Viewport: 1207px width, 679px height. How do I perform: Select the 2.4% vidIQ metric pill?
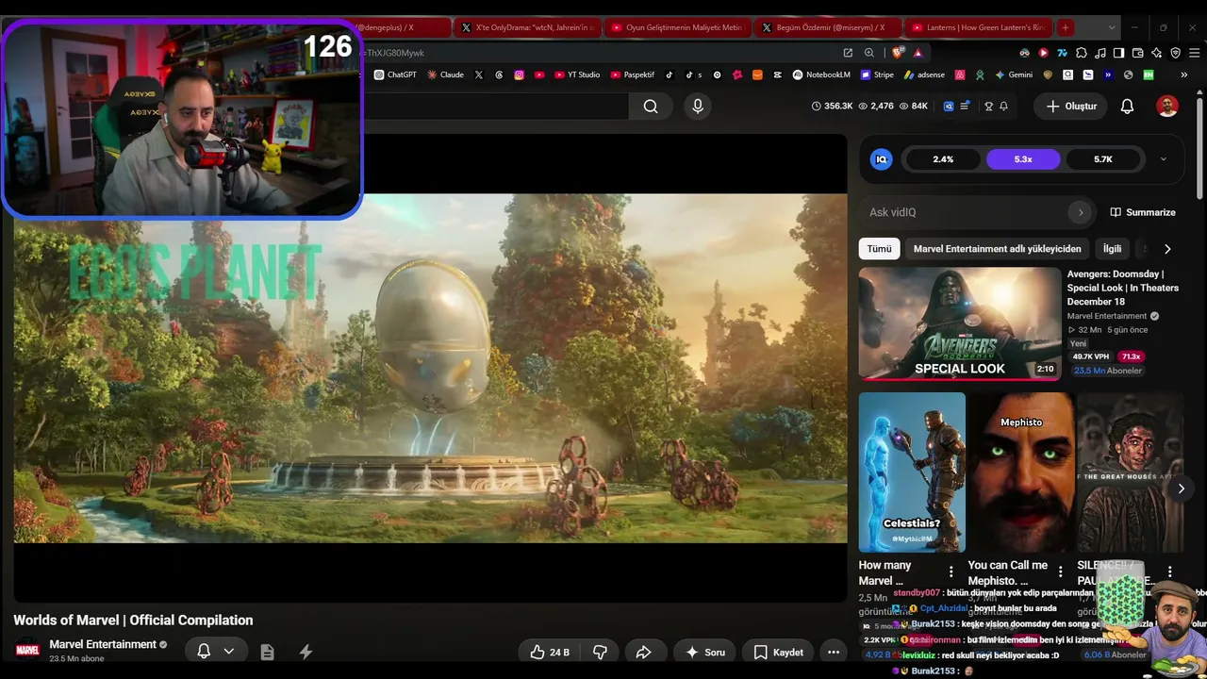[x=943, y=159]
